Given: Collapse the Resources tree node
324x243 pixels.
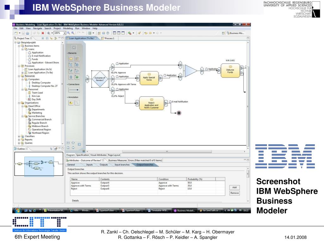Looking at the screenshot, I should [x=19, y=76].
